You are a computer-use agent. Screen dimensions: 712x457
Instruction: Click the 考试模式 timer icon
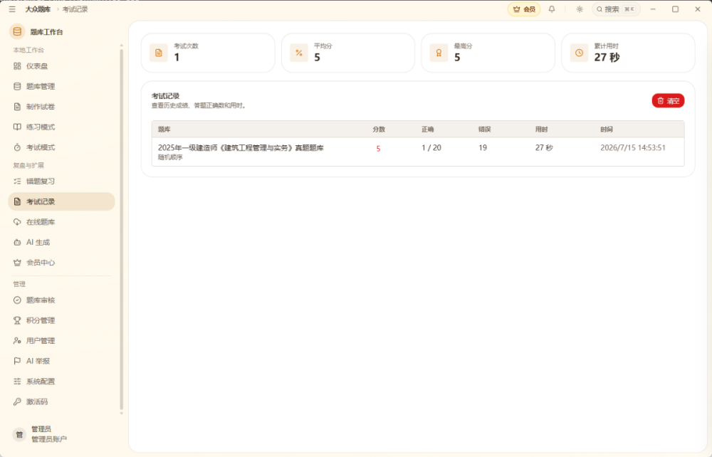[x=17, y=147]
